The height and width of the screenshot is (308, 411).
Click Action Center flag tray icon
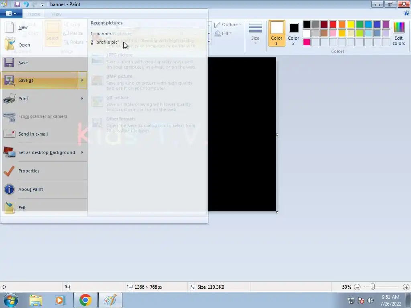tap(361, 300)
